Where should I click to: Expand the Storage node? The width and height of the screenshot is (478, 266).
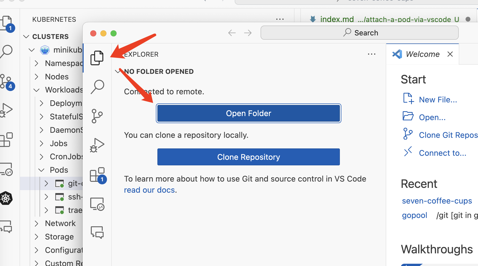tap(36, 237)
